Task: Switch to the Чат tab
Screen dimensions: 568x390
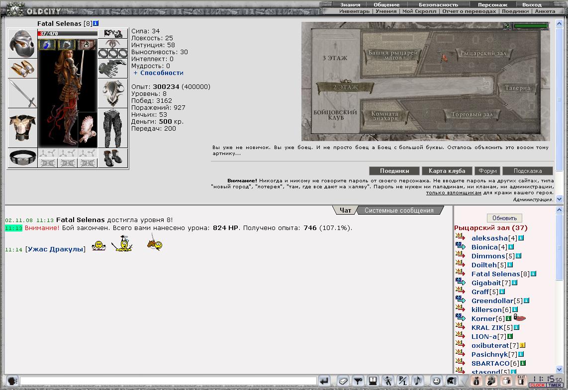Action: click(345, 210)
